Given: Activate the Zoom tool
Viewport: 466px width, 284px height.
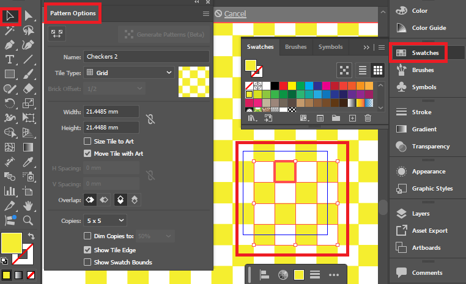Looking at the screenshot, I should 28,220.
